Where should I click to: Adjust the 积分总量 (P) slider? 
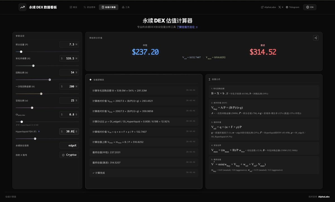coord(47,52)
